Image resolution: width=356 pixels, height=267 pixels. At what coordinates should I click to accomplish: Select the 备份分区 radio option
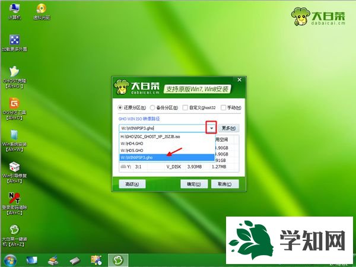pyautogui.click(x=164, y=107)
